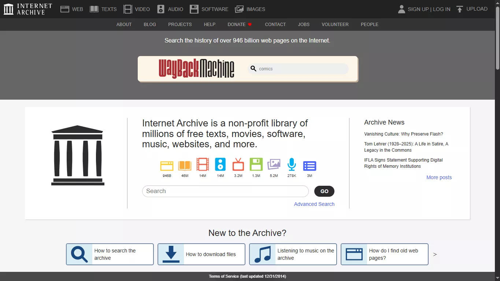
Task: Click inside the Search input field
Action: [x=225, y=191]
